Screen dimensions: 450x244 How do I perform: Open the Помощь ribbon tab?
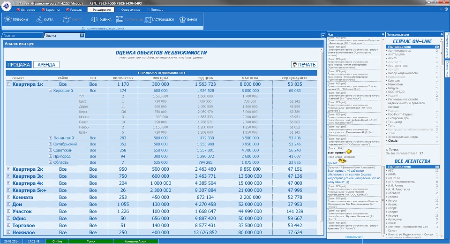(x=155, y=9)
